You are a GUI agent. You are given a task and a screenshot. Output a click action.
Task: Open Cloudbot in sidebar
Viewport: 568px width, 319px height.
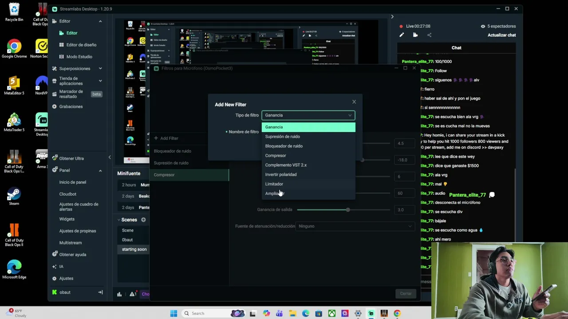68,194
